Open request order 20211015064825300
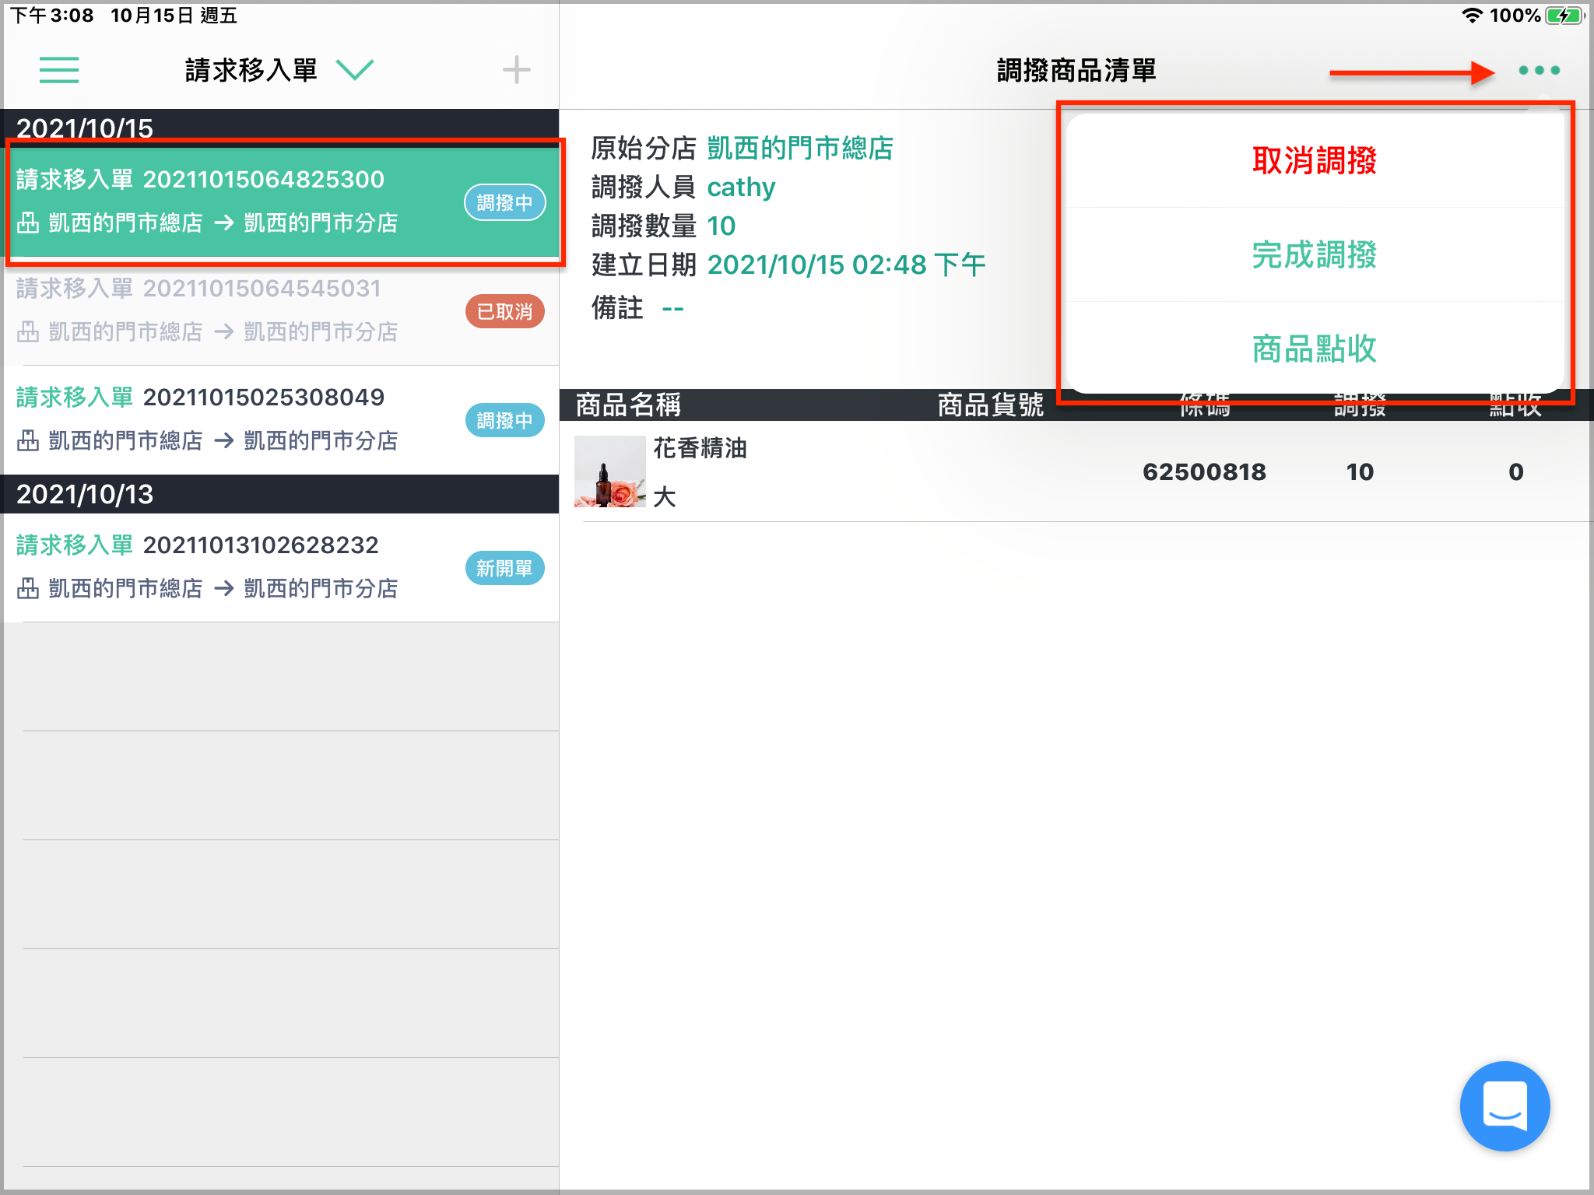 tap(282, 202)
